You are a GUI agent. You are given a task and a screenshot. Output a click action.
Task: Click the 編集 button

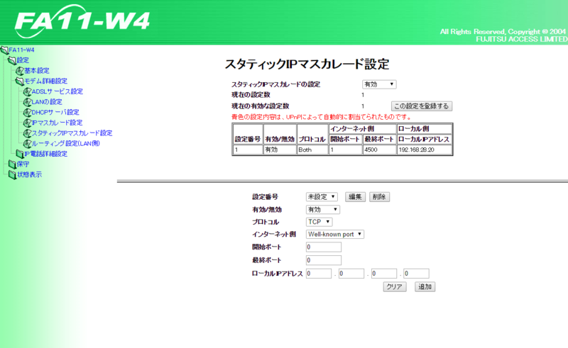(x=355, y=197)
